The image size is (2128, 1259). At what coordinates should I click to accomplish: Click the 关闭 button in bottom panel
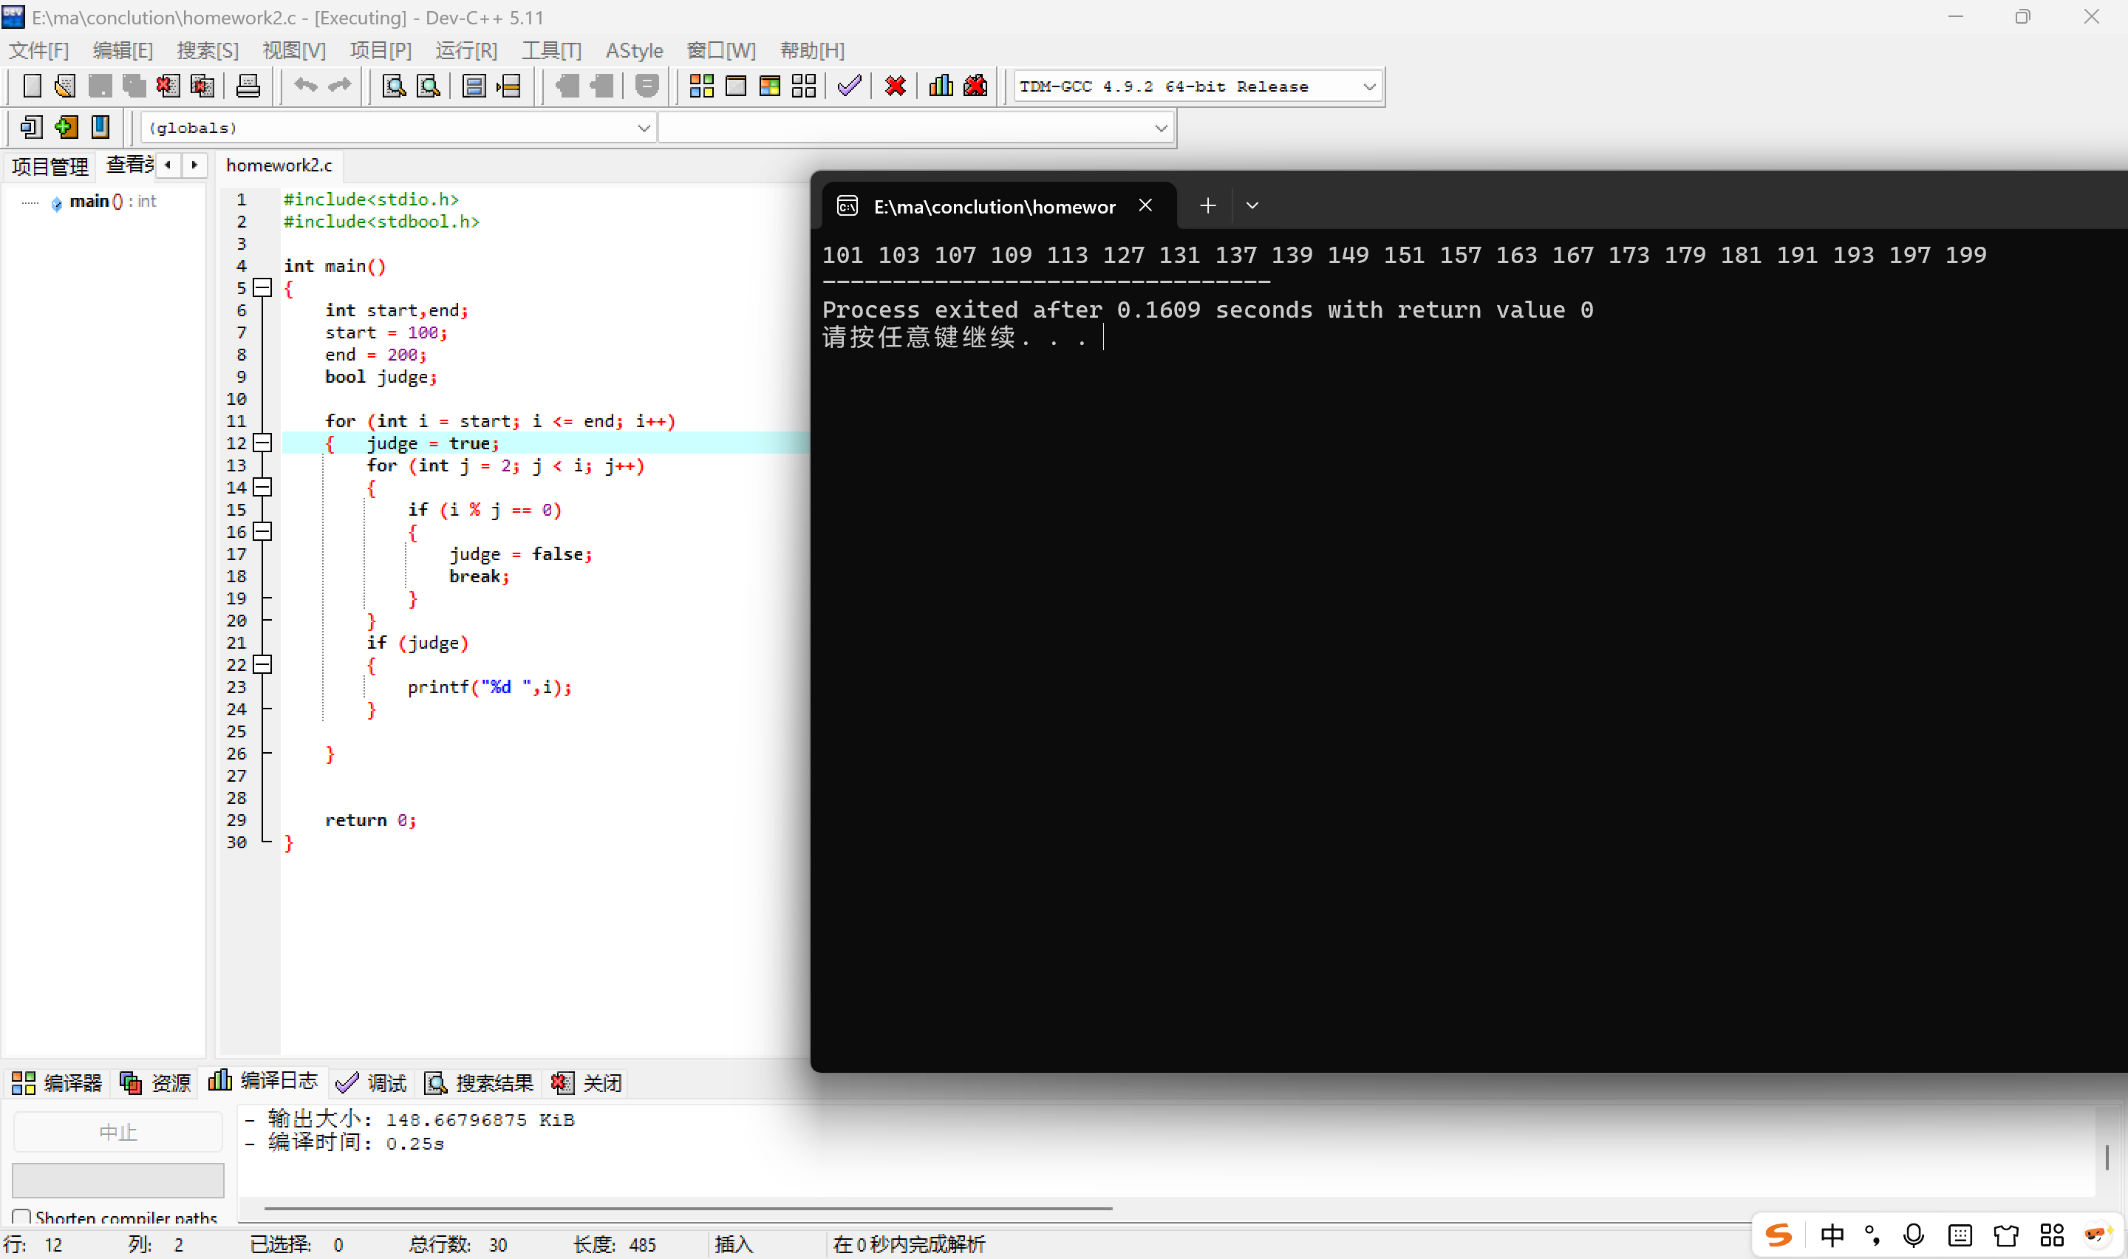587,1082
